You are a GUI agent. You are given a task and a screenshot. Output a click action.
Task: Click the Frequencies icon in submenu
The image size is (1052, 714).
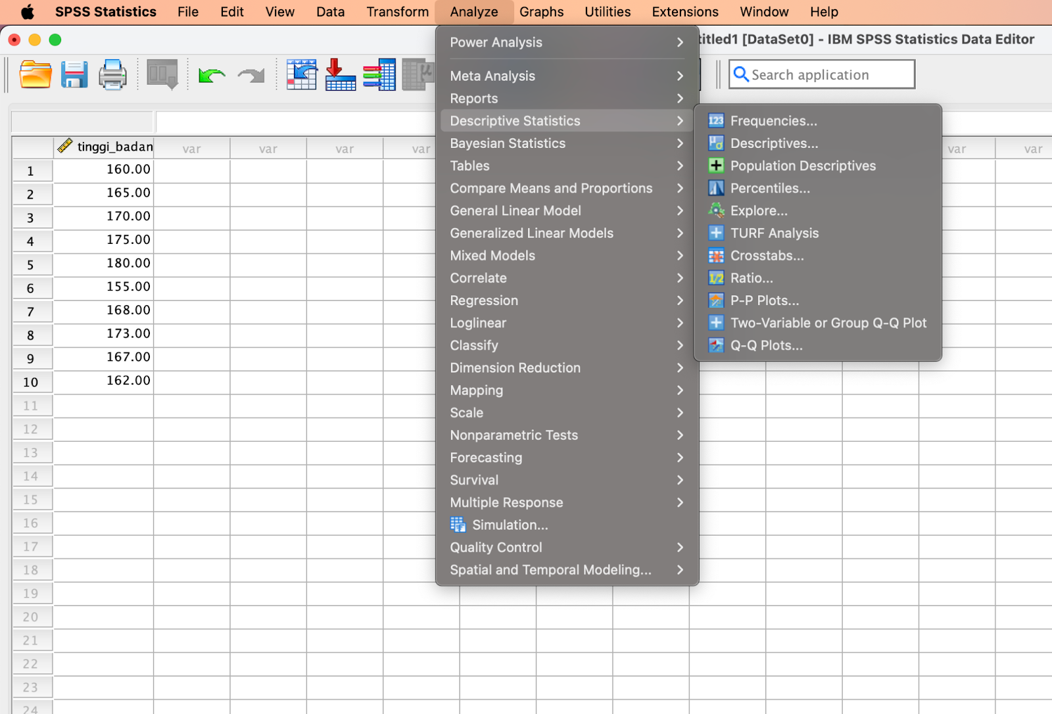click(716, 120)
